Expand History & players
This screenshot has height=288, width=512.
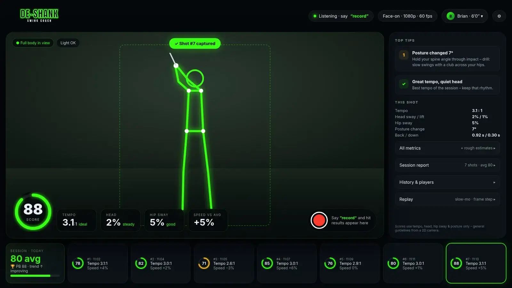click(447, 182)
